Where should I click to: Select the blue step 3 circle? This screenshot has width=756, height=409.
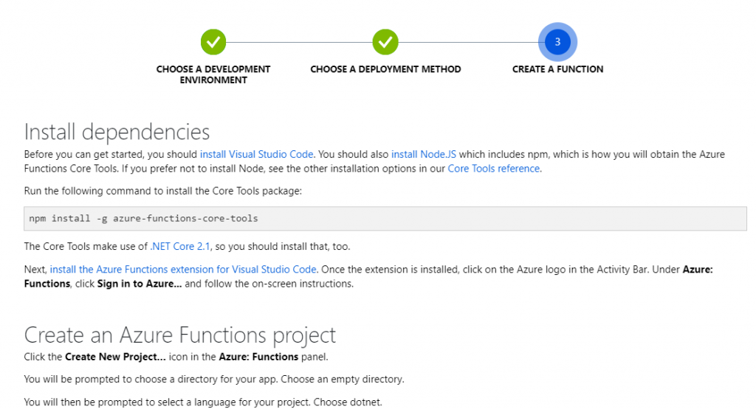[x=557, y=42]
